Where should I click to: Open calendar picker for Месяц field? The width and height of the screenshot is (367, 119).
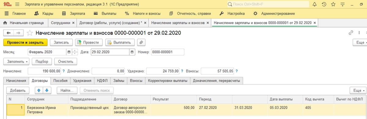coord(69,52)
